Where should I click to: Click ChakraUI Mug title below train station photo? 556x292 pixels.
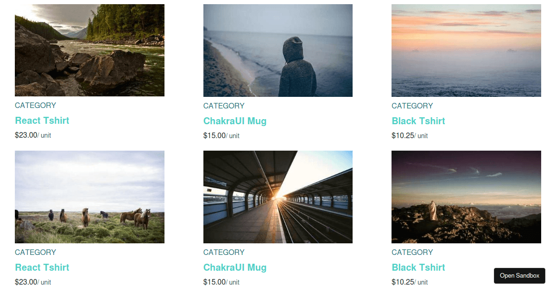coord(235,267)
